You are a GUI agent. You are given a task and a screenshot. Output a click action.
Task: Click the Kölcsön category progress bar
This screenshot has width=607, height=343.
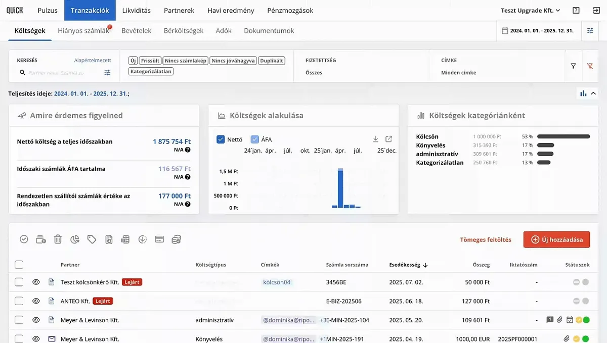[x=563, y=136]
